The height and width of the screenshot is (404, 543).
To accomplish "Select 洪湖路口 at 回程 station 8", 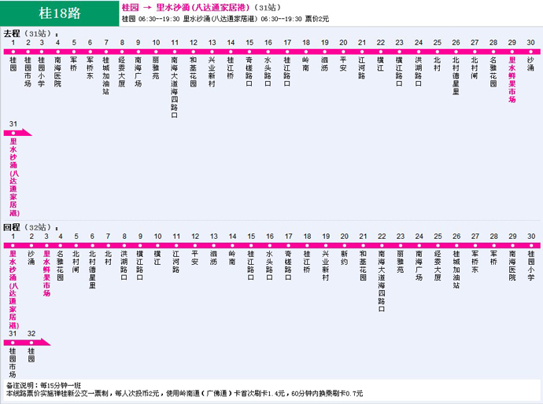I will 124,266.
